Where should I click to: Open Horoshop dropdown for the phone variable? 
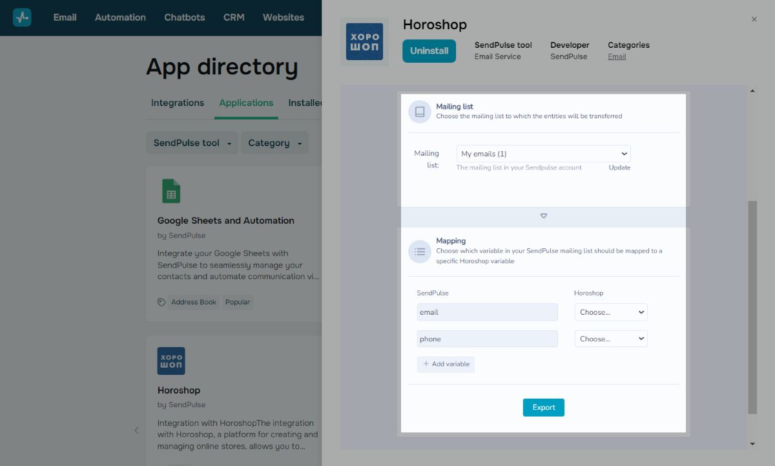click(x=611, y=339)
